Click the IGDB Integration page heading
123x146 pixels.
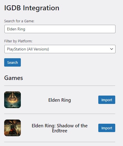point(32,8)
